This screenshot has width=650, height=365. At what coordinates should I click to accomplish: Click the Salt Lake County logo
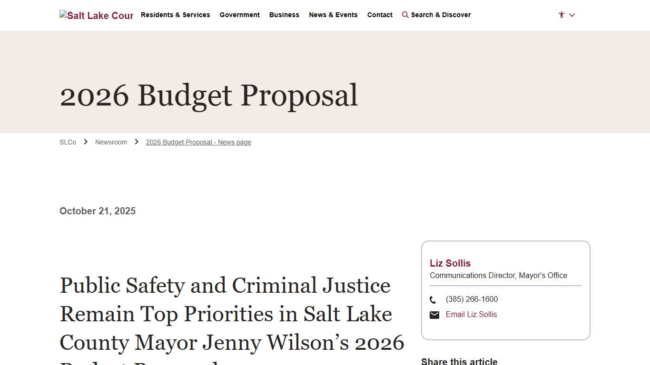96,15
